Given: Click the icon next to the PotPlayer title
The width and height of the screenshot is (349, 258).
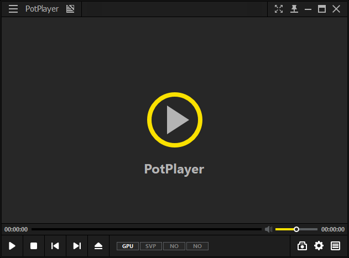Looking at the screenshot, I should tap(70, 9).
